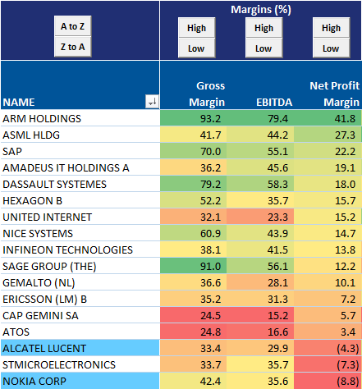Sort Net Profit Margin with its High button
362x389 pixels.
[331, 28]
